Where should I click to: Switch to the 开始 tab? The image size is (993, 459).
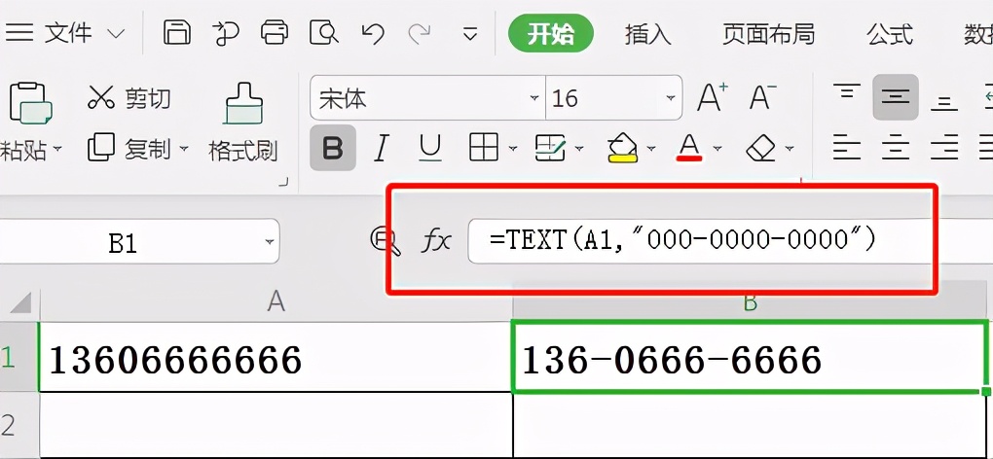(x=551, y=33)
